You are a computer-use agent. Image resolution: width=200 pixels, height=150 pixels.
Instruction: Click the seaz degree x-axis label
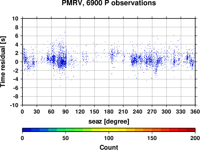tap(109, 122)
